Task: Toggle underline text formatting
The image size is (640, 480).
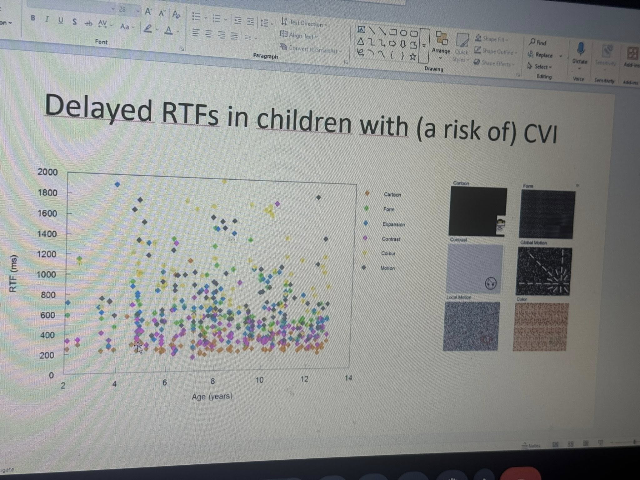Action: (x=61, y=21)
